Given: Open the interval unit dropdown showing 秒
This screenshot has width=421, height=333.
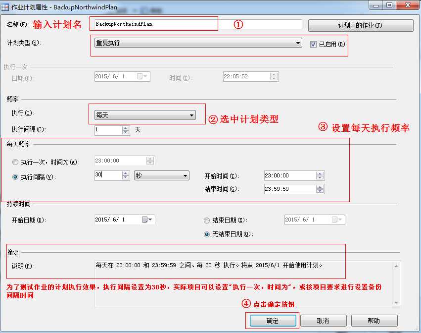Looking at the screenshot, I should tap(162, 175).
